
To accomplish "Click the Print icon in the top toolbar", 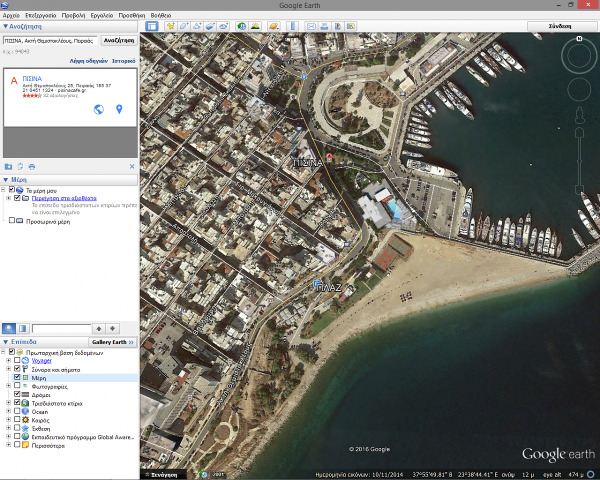I will pos(324,26).
